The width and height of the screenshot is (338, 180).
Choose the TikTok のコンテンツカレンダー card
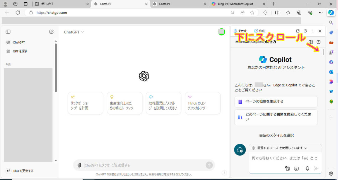pos(203,103)
